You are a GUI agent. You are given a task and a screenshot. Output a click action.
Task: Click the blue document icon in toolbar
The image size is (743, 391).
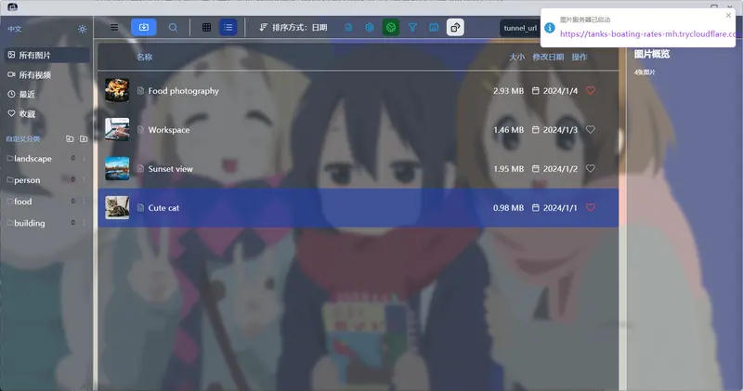coord(348,28)
